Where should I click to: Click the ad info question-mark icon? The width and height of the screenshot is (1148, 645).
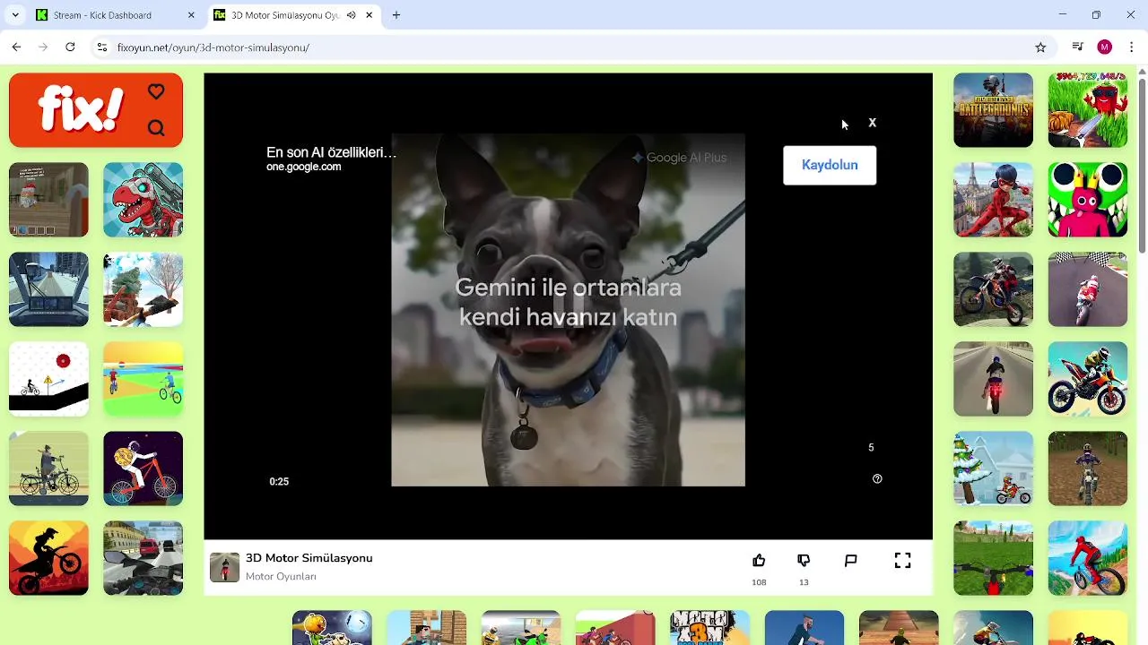tap(877, 478)
